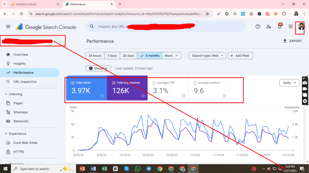
Task: Open the main hamburger menu
Action: coord(8,27)
